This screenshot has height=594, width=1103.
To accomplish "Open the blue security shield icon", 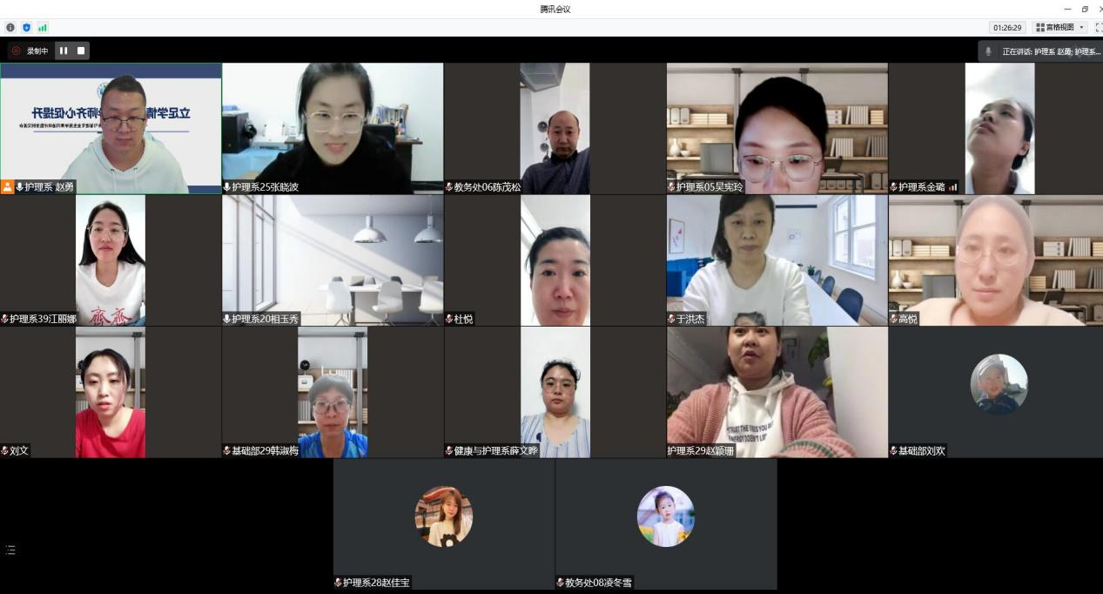I will click(26, 28).
